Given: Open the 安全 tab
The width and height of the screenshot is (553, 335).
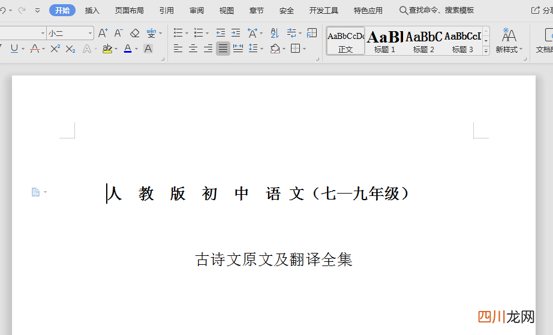Looking at the screenshot, I should [x=286, y=11].
